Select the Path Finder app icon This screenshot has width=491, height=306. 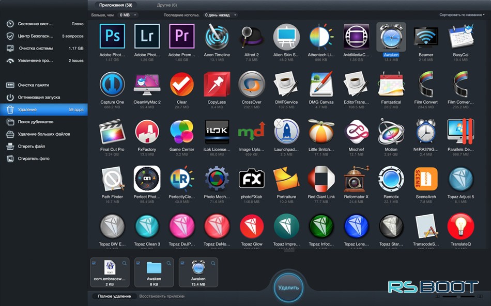pyautogui.click(x=112, y=179)
